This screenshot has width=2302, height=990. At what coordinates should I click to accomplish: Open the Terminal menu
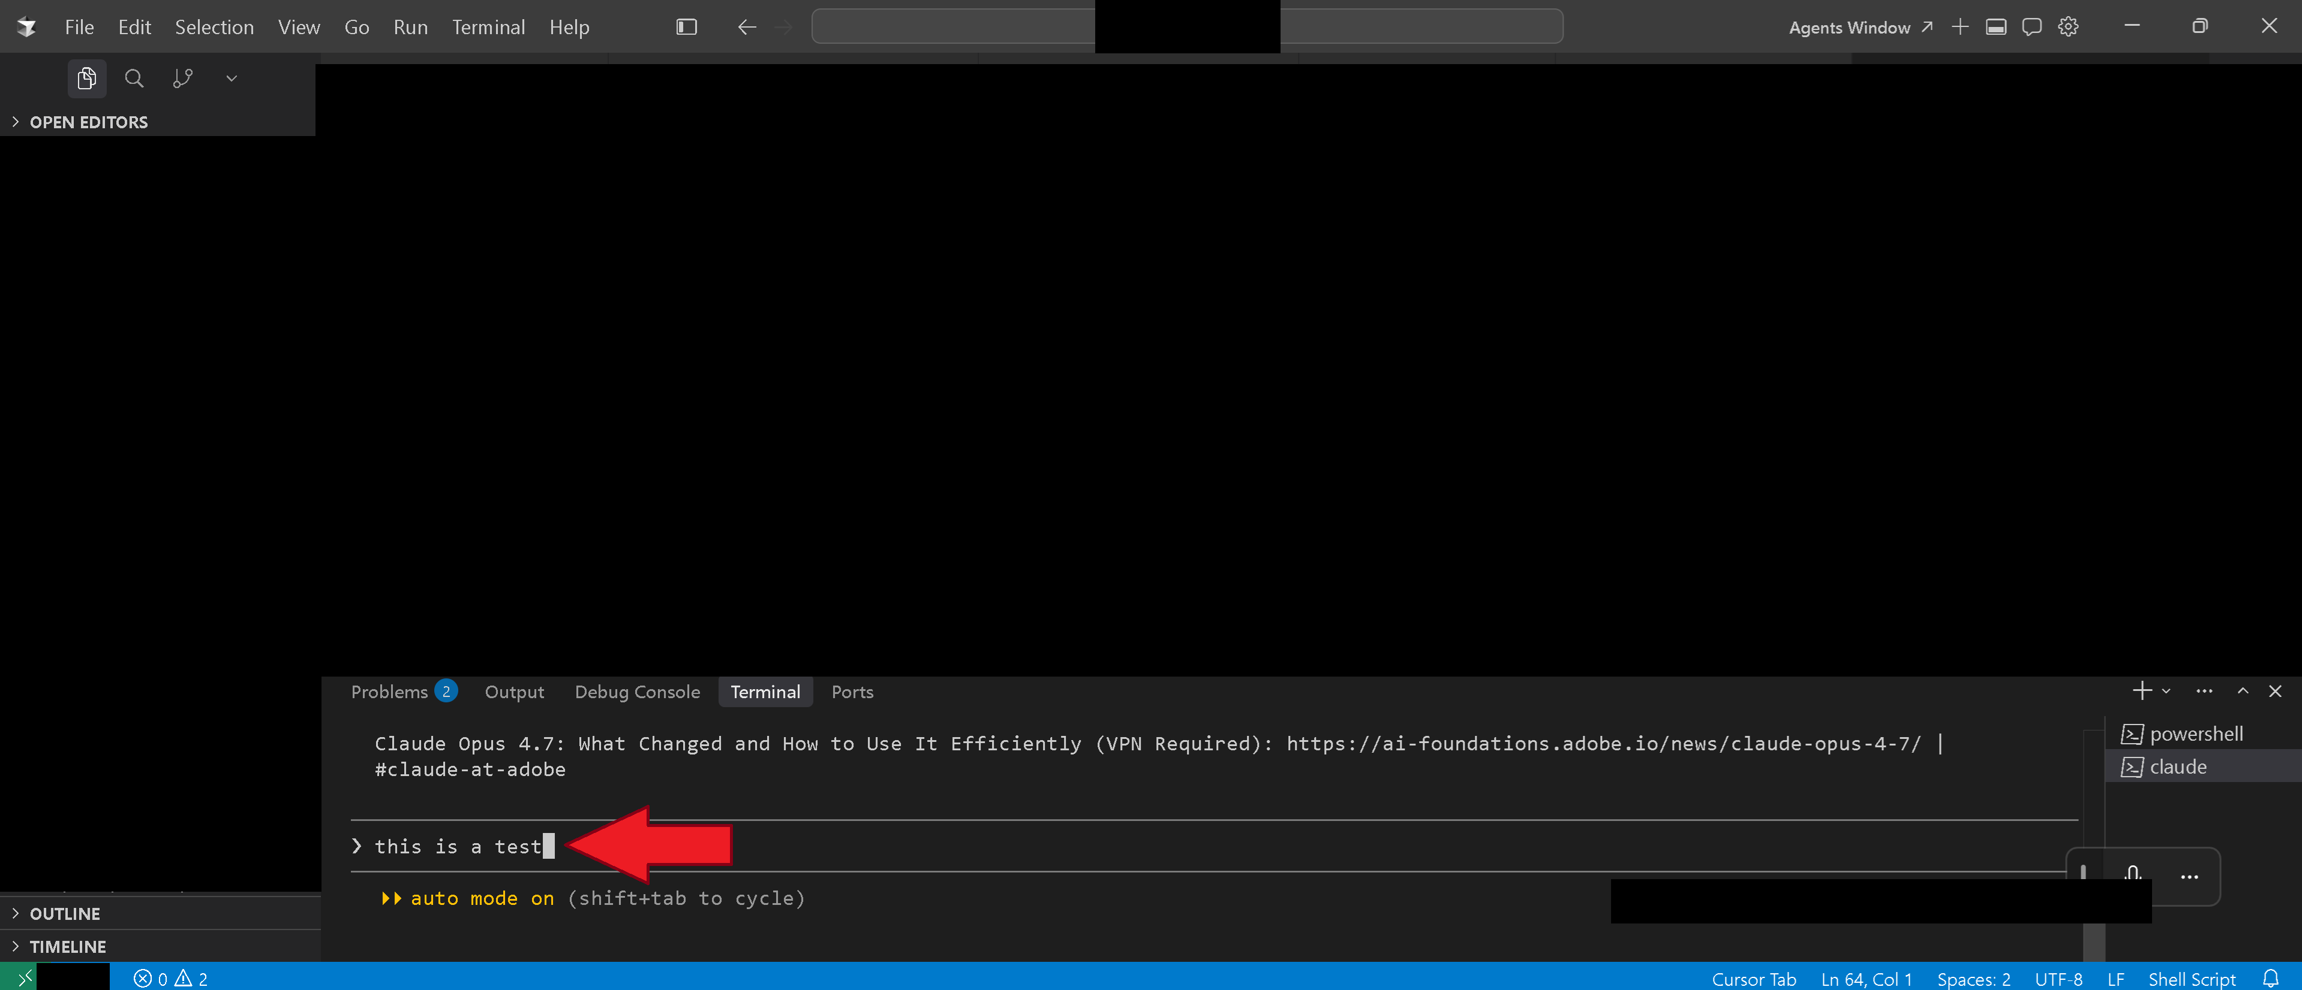488,28
